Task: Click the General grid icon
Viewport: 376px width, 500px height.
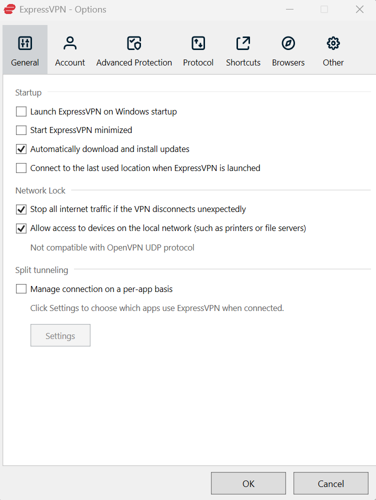Action: click(x=24, y=43)
